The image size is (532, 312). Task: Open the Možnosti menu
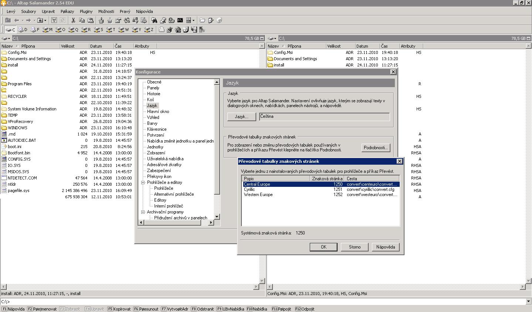106,11
